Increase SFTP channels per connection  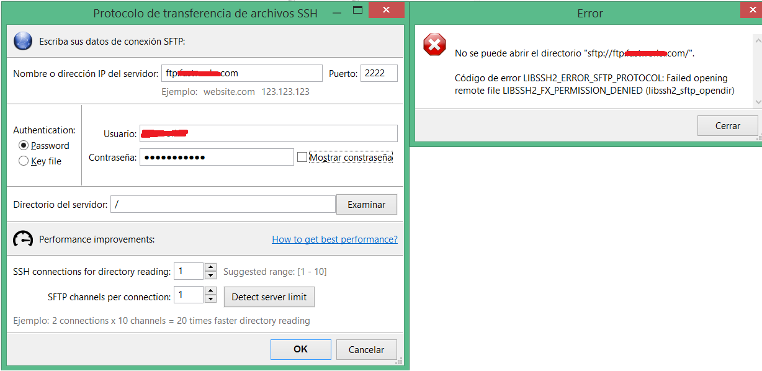[x=211, y=291]
